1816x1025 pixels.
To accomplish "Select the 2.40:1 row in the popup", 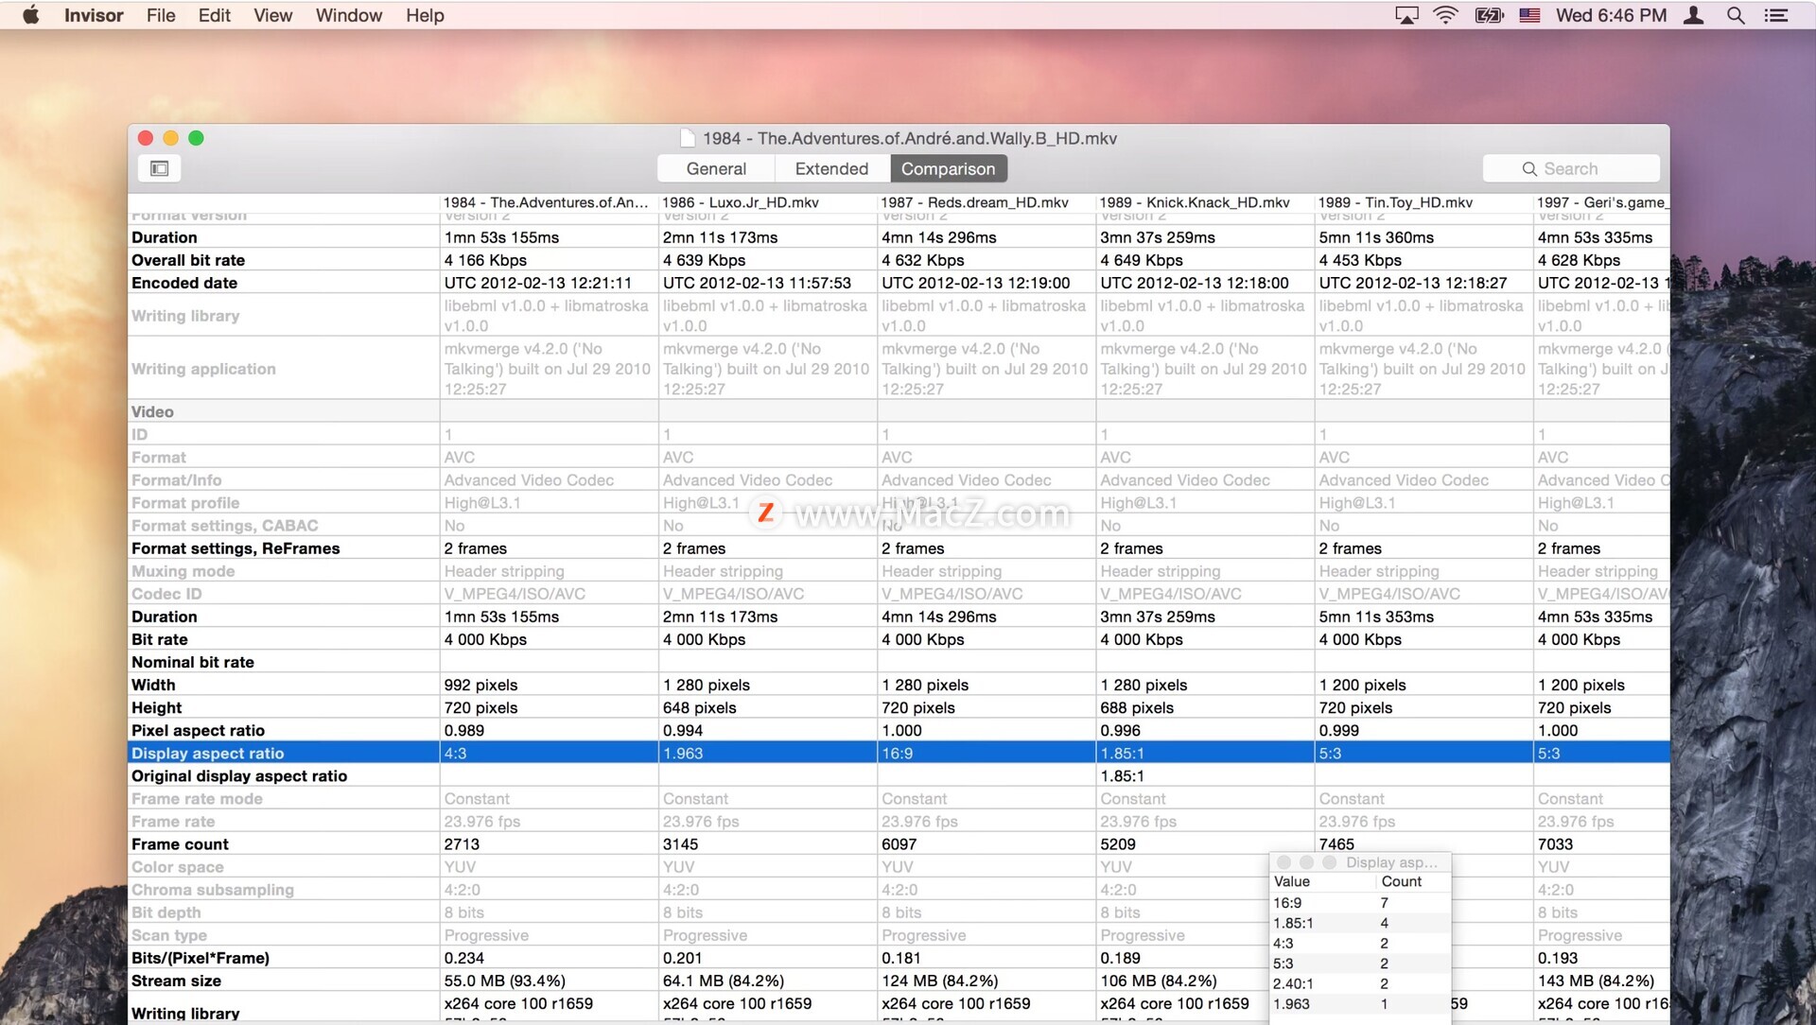I will [1360, 983].
